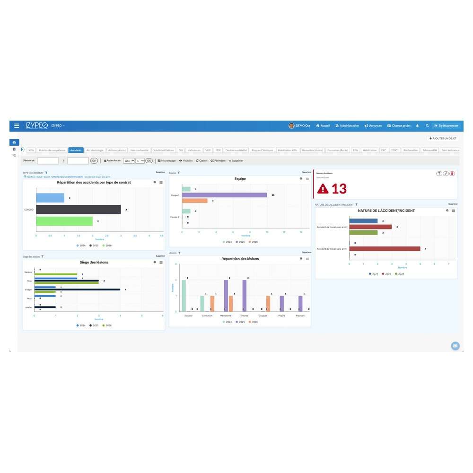Open the NATURE DE L'ACCIDENT/INCIDENT chart menu
This screenshot has width=473, height=473.
pyautogui.click(x=454, y=210)
